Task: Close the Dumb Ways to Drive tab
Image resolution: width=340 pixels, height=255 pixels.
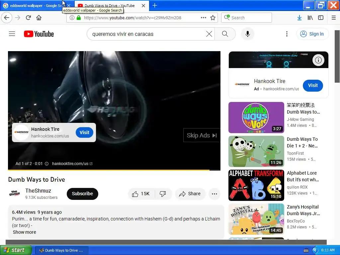Action: click(x=143, y=6)
